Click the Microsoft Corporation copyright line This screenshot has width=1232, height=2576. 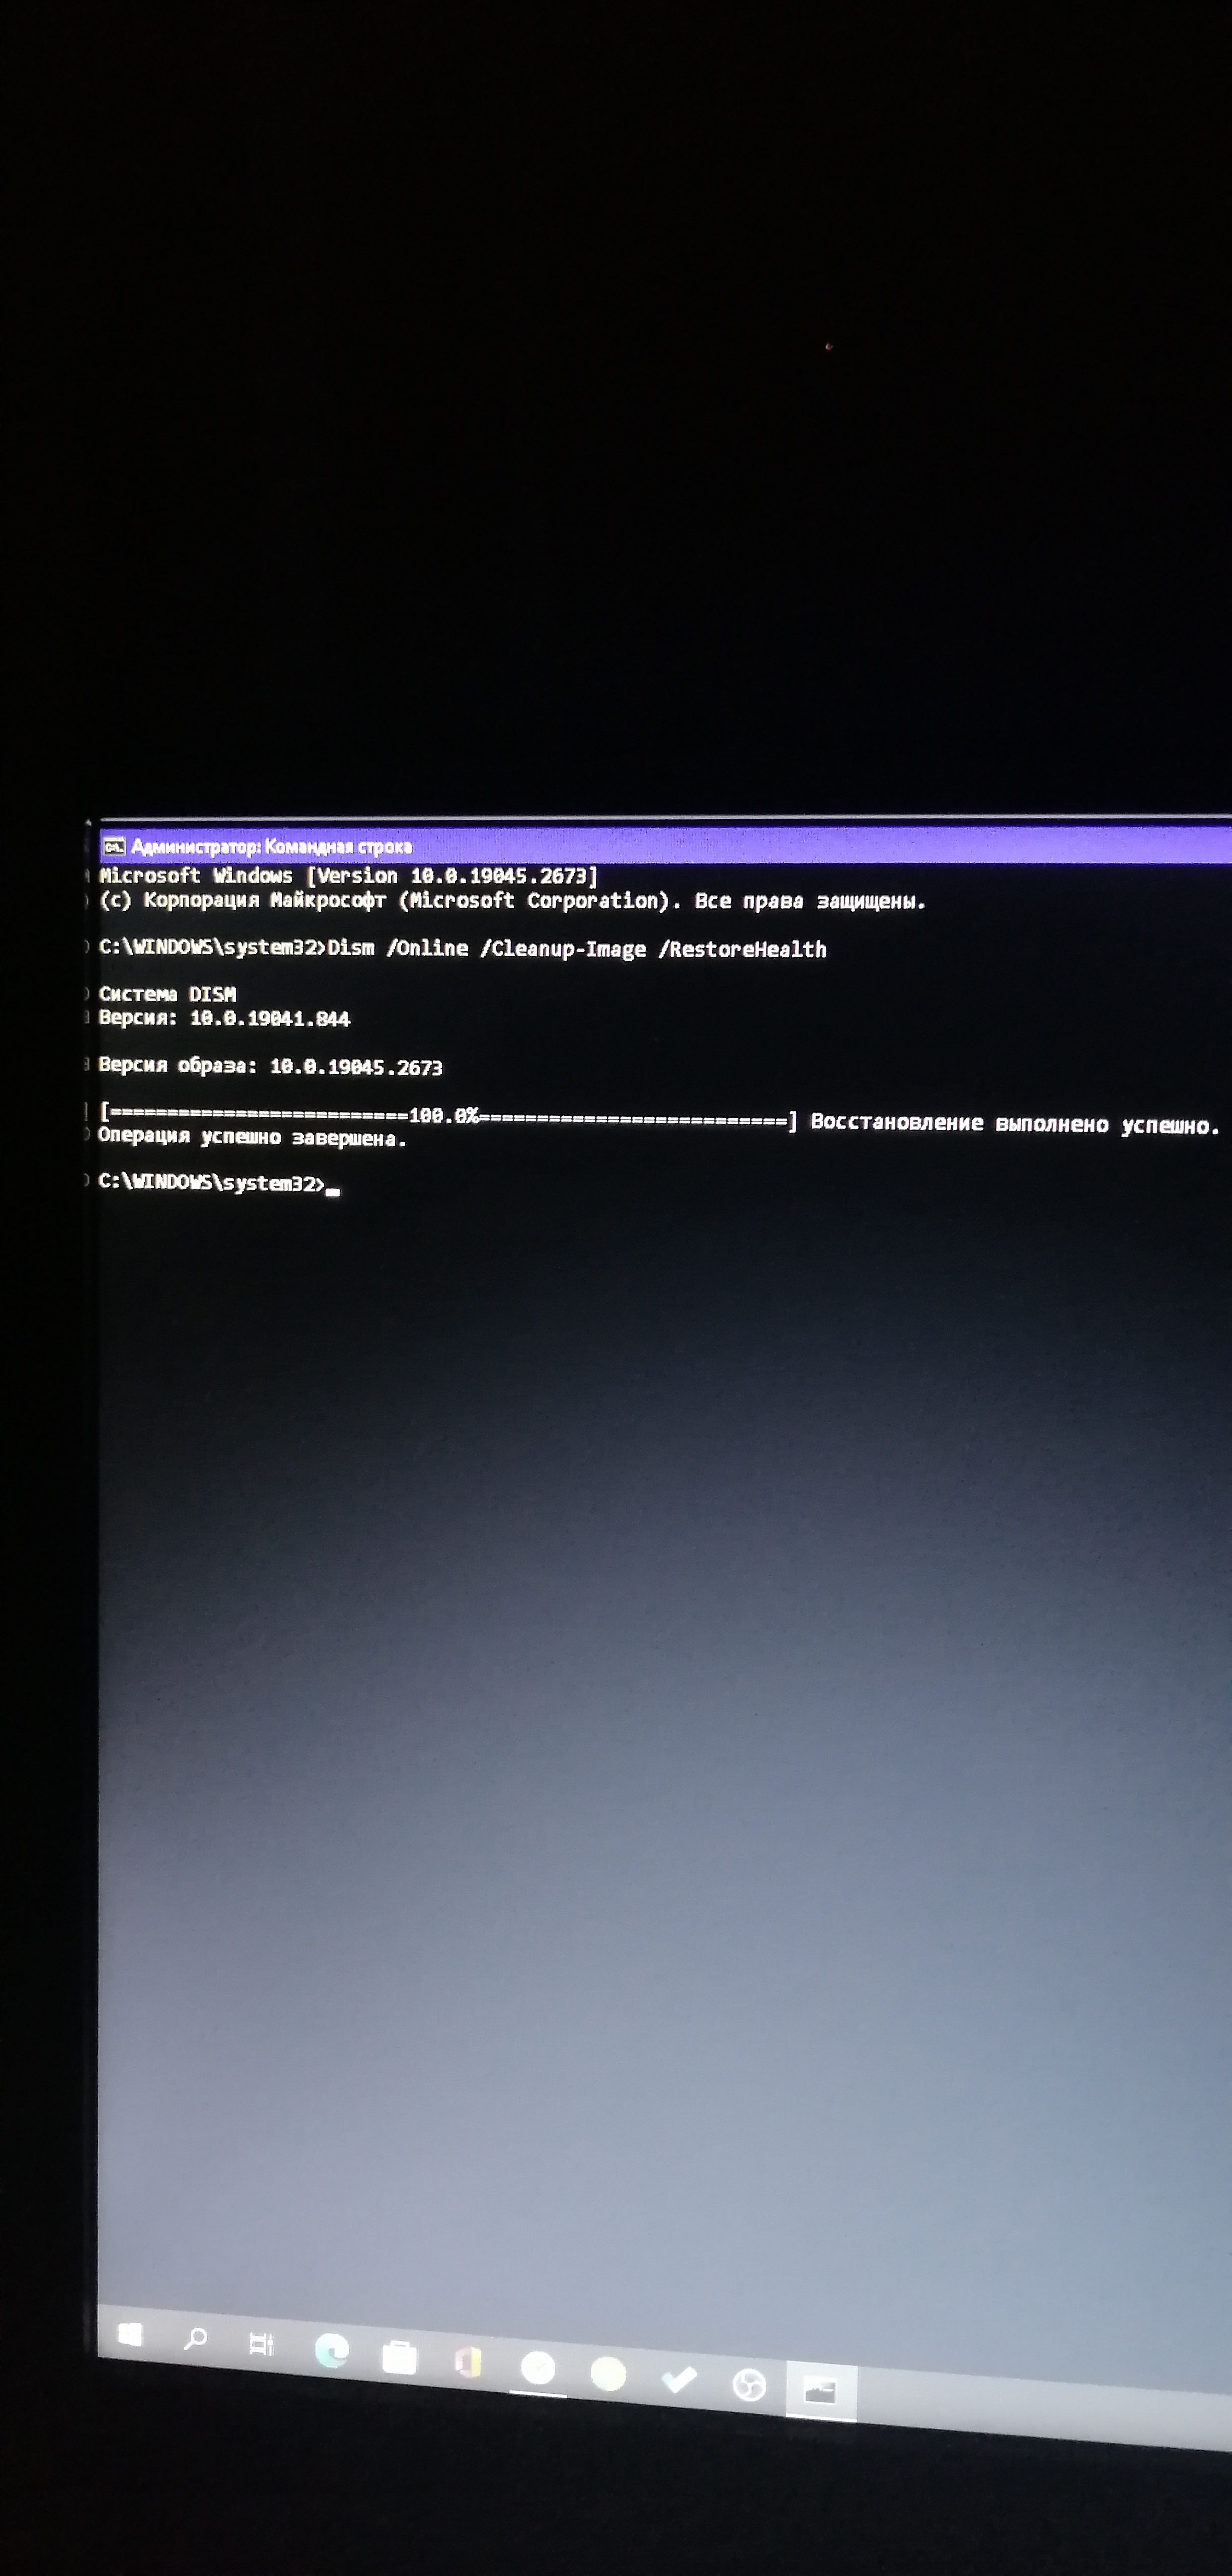pyautogui.click(x=512, y=900)
